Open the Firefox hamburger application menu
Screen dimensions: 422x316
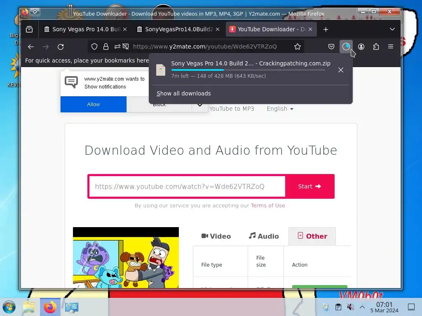[x=391, y=47]
